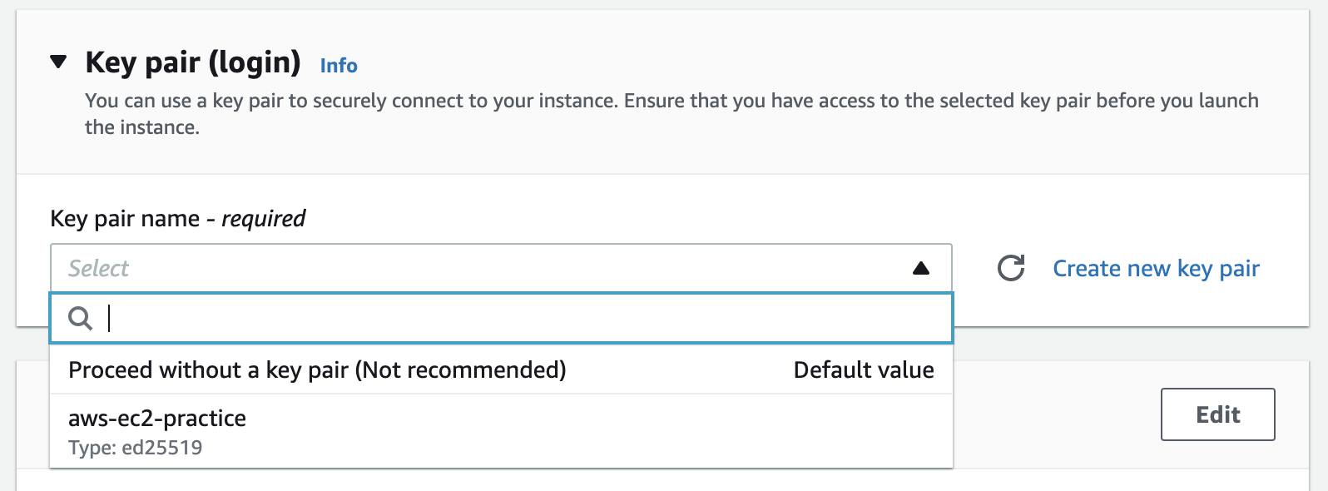Viewport: 1328px width, 491px height.
Task: Click the Default value label
Action: tap(863, 370)
